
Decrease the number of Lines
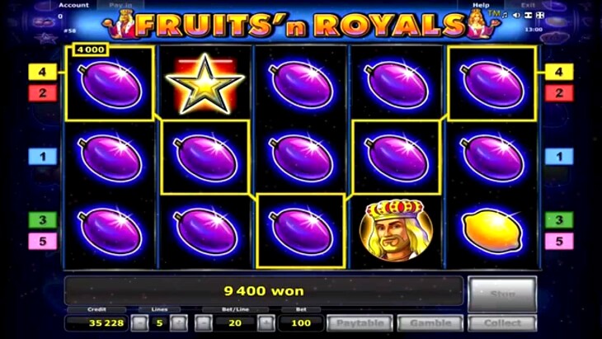(139, 323)
